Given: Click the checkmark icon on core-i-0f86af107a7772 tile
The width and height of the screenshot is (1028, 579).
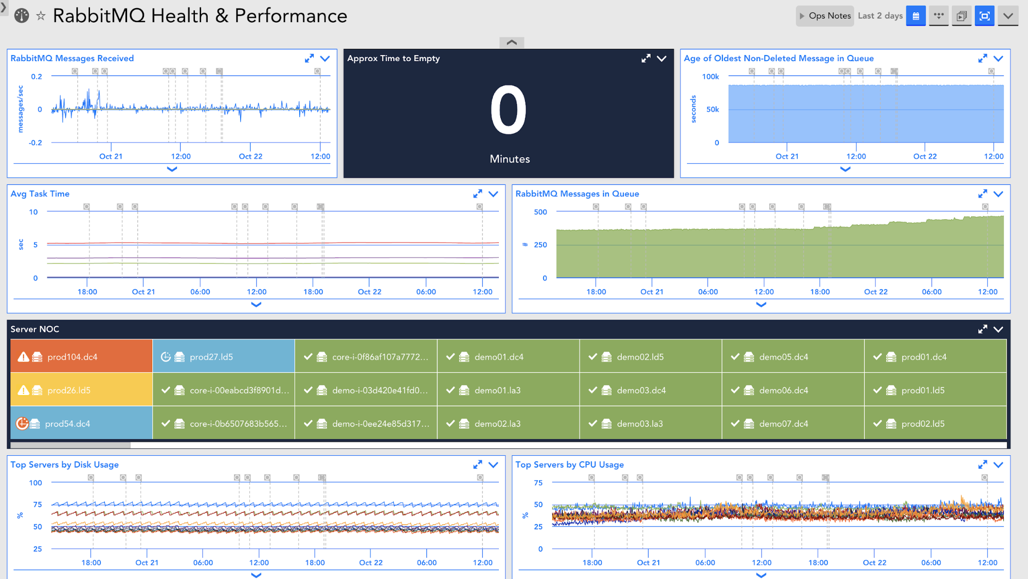Looking at the screenshot, I should click(x=308, y=357).
